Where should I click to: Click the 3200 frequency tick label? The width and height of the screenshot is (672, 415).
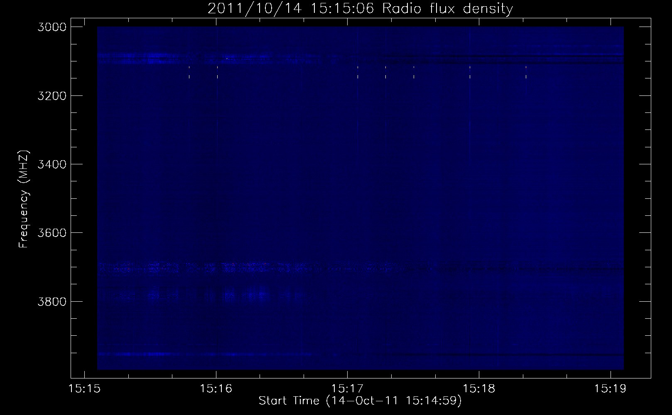(x=52, y=95)
